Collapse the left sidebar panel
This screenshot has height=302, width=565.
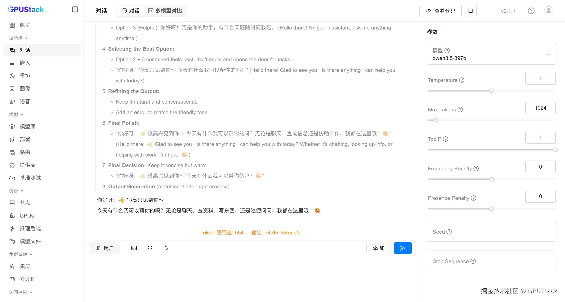point(75,9)
